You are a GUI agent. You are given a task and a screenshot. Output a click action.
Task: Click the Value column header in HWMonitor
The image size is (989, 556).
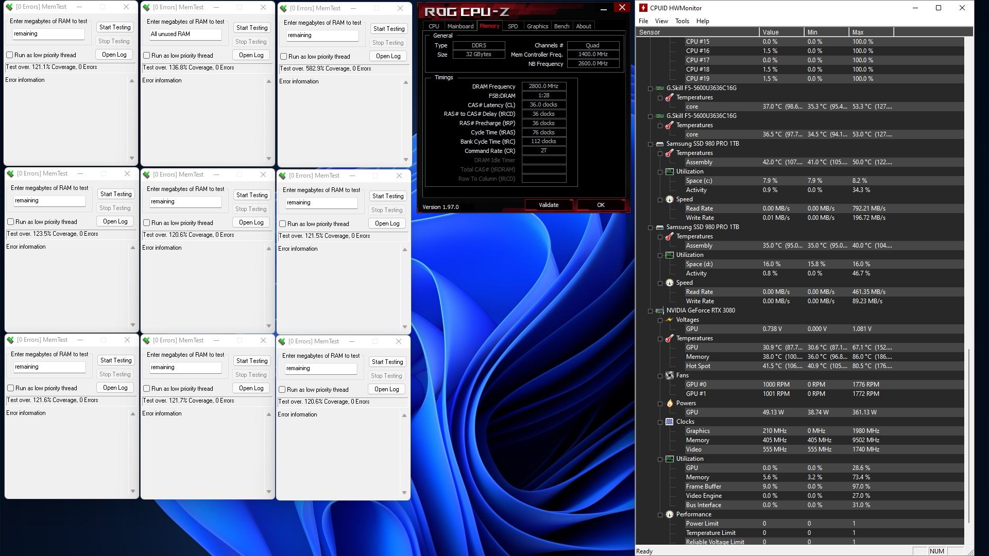click(x=781, y=32)
